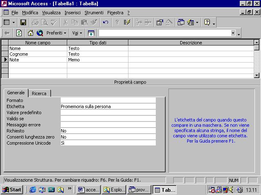
Task: Open the Strumenti menu
Action: click(x=94, y=13)
